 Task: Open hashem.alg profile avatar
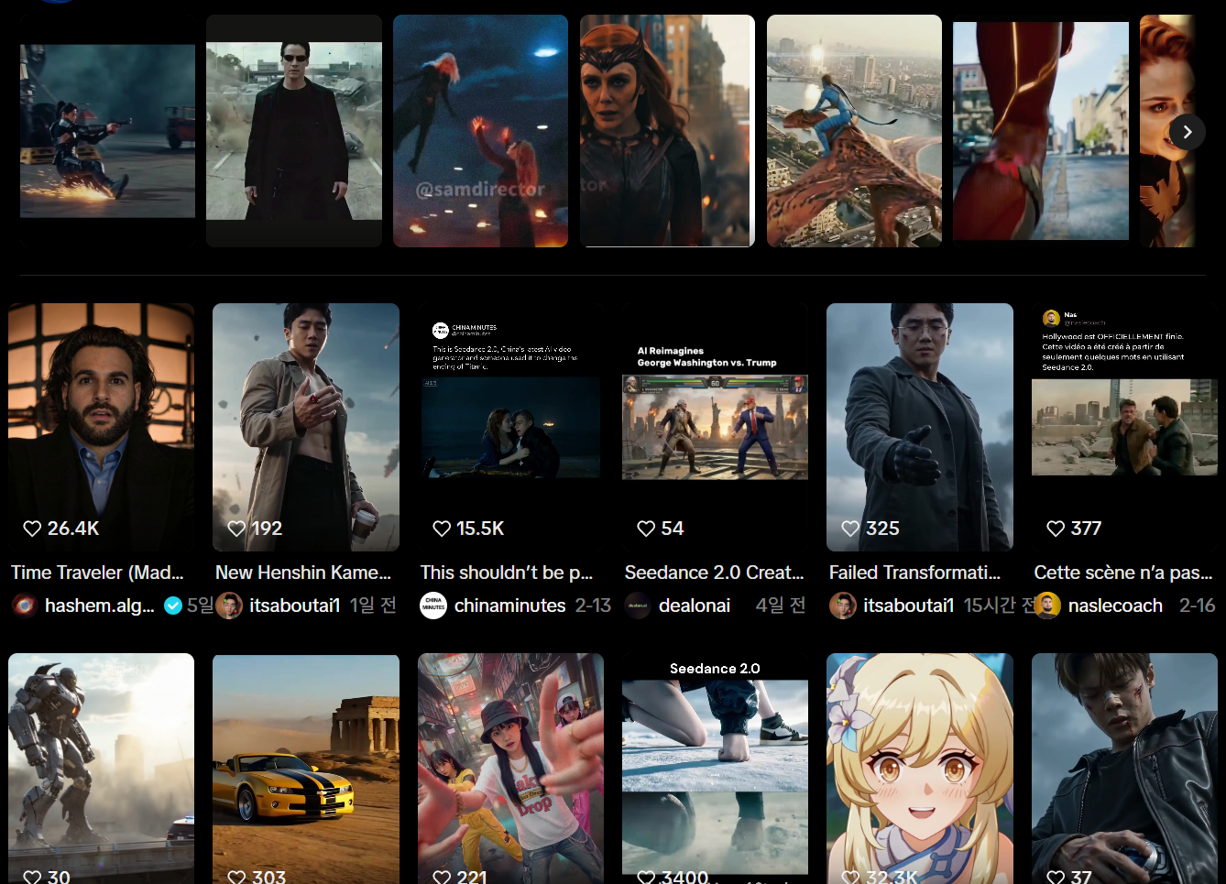25,606
